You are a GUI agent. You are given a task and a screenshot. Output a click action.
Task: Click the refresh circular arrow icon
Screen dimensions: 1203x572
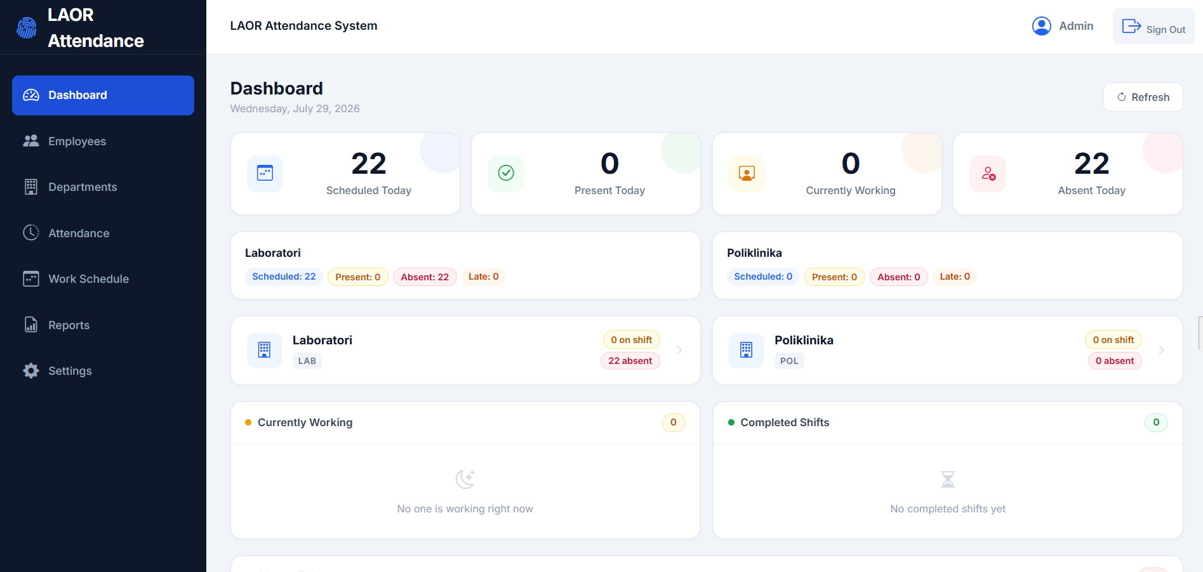click(1122, 97)
